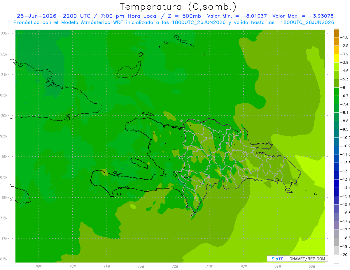Click the "74W" longitude label
Image resolution: width=350 pixels, height=270 pixels.
[107, 266]
